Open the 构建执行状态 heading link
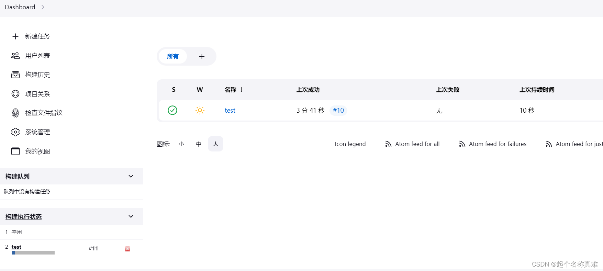Viewport: 603px width, 271px height. pyautogui.click(x=23, y=217)
